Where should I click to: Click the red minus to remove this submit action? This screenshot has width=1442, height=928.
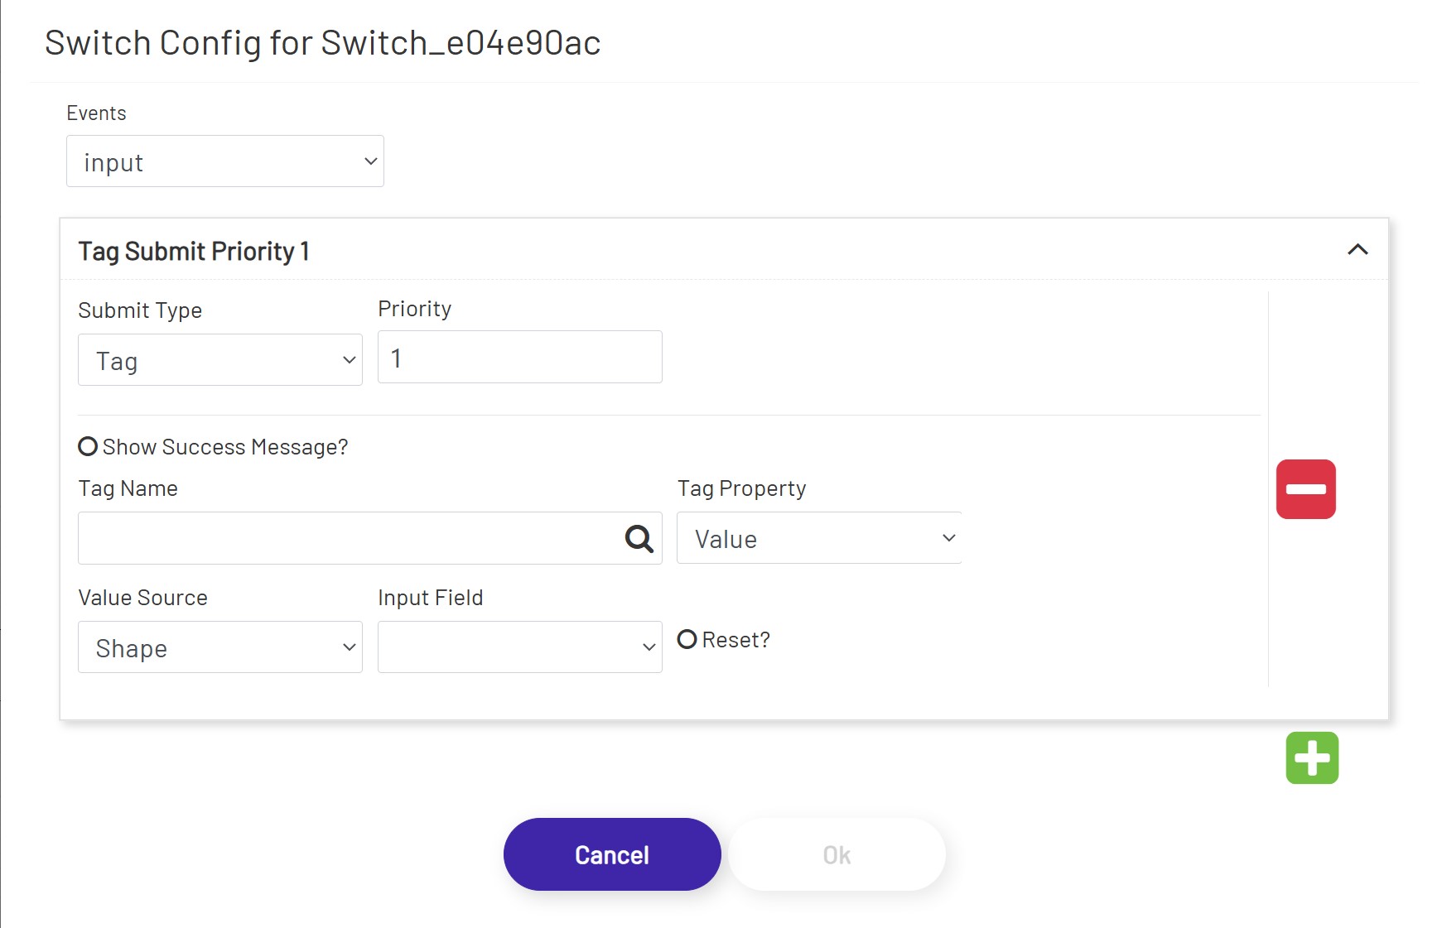point(1306,489)
